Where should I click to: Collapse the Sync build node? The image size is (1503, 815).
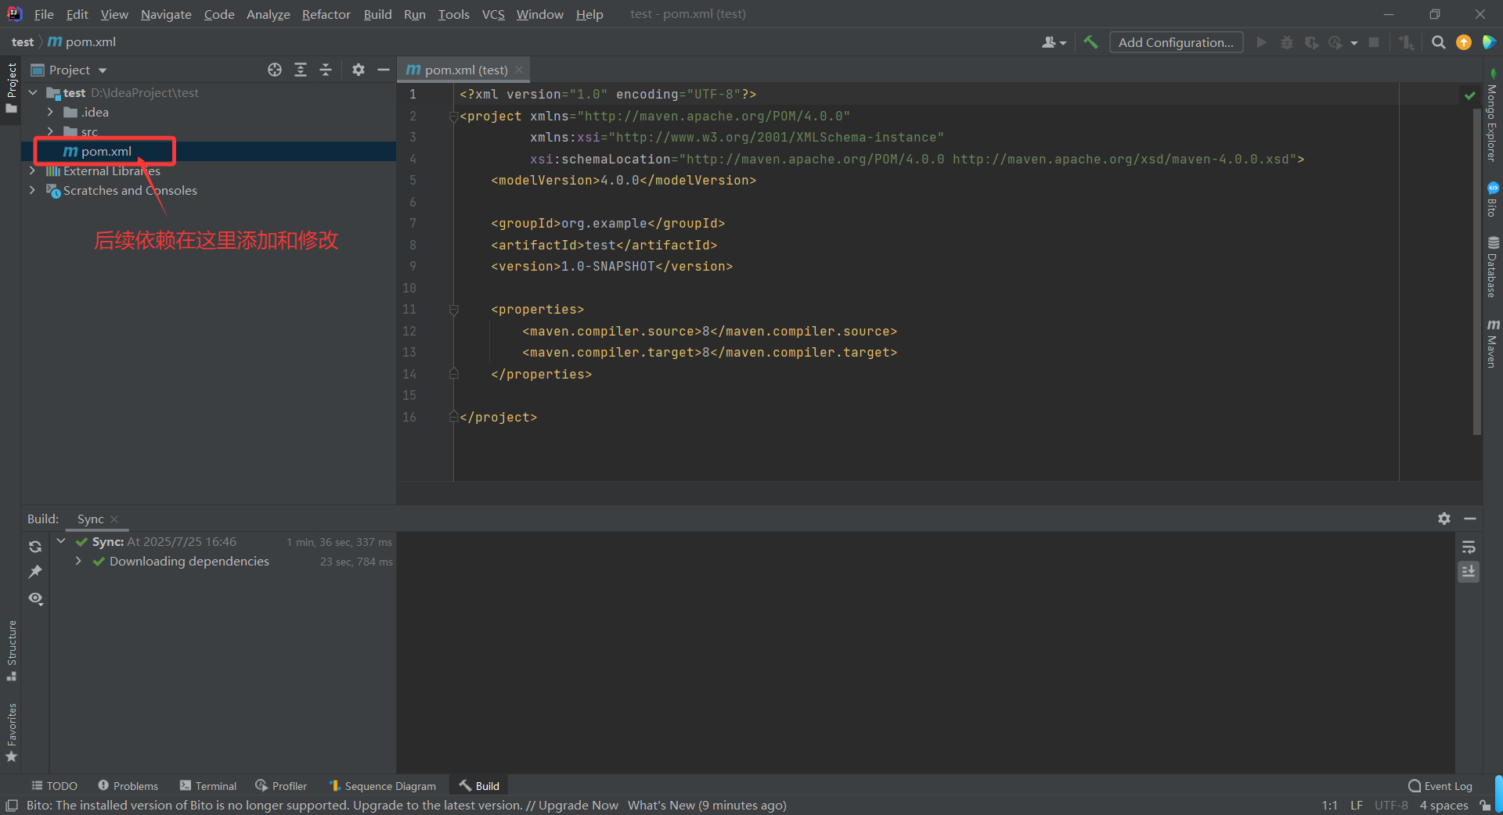61,541
